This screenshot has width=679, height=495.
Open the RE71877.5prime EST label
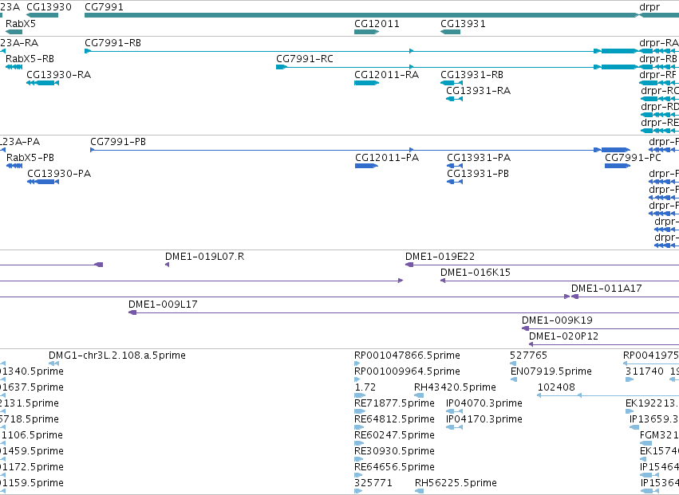[x=394, y=403]
